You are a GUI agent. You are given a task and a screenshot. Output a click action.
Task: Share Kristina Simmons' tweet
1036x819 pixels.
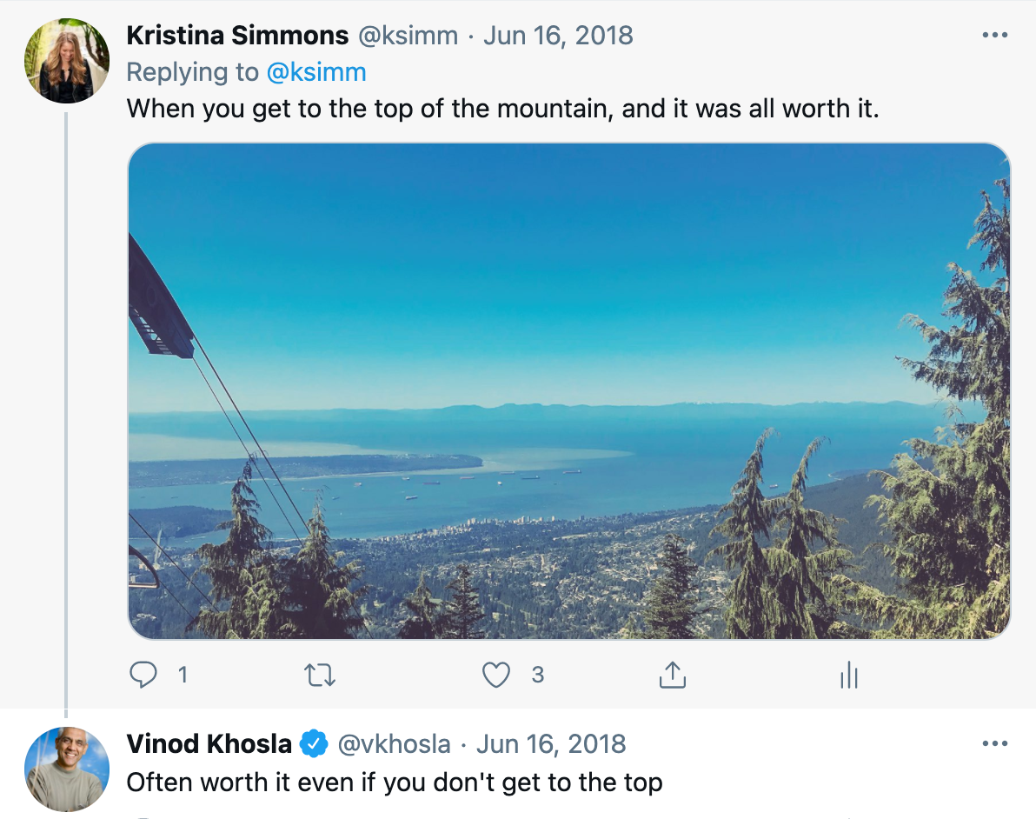point(673,675)
